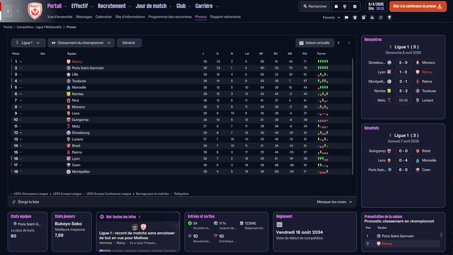The image size is (453, 255).
Task: Switch to the Messages tab
Action: 84,17
